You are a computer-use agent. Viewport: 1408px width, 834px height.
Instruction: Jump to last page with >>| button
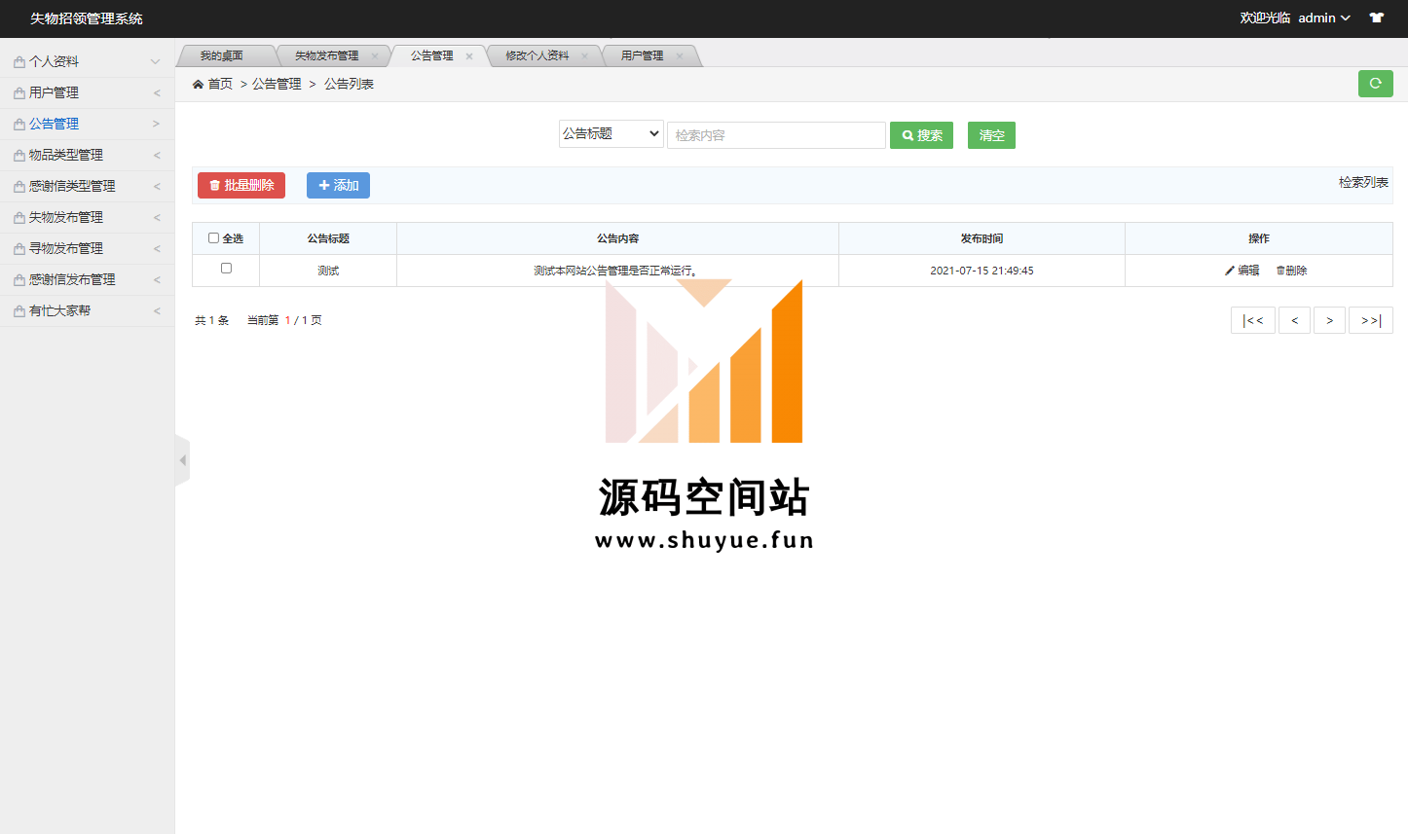1371,320
